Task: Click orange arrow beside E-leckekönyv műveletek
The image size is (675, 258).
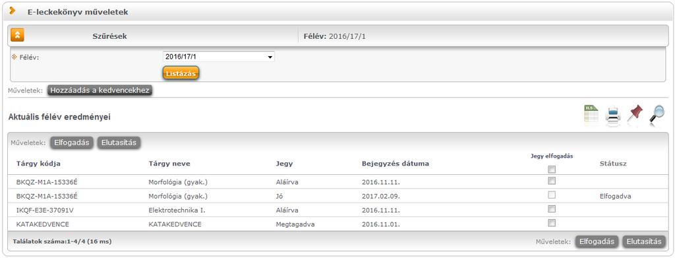Action: [13, 11]
